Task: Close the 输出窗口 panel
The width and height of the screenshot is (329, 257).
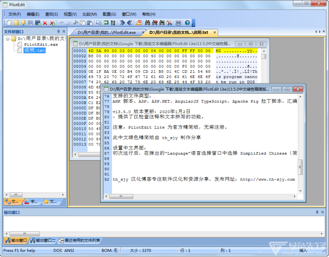Action: coord(323,213)
